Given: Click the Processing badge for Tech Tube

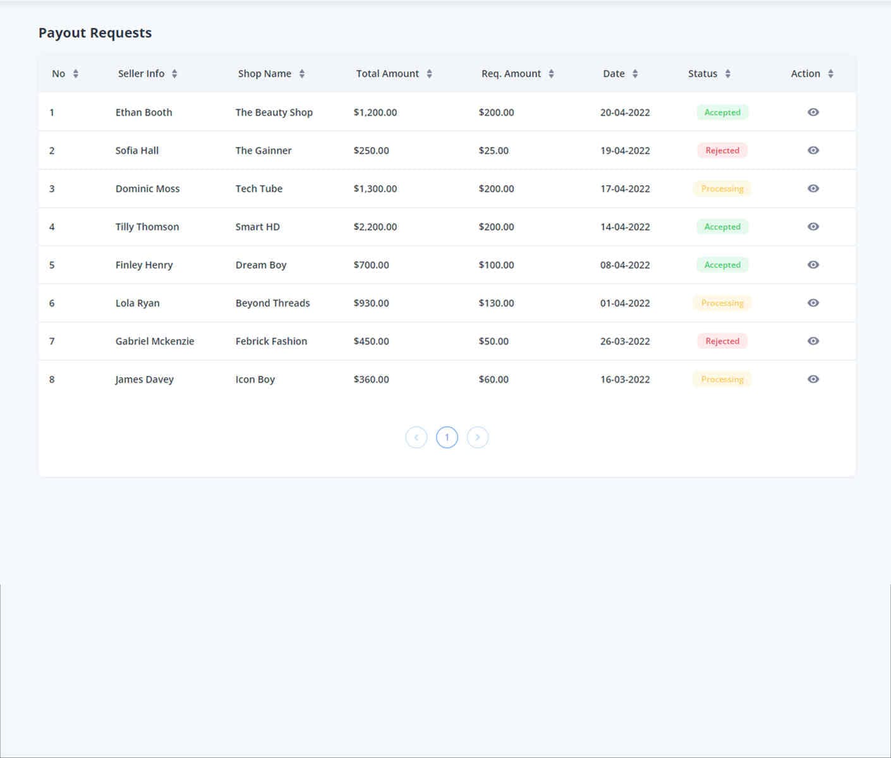Looking at the screenshot, I should pyautogui.click(x=722, y=188).
